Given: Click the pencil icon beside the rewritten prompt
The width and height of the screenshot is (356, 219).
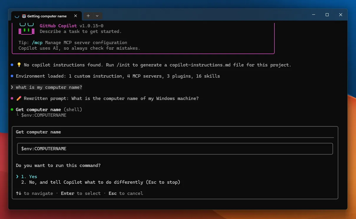Looking at the screenshot, I should pyautogui.click(x=19, y=98).
